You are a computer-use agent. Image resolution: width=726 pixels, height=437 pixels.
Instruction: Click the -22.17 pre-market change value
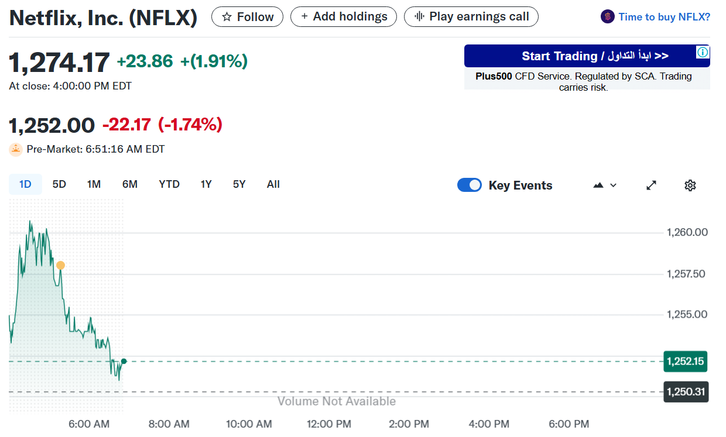[126, 125]
